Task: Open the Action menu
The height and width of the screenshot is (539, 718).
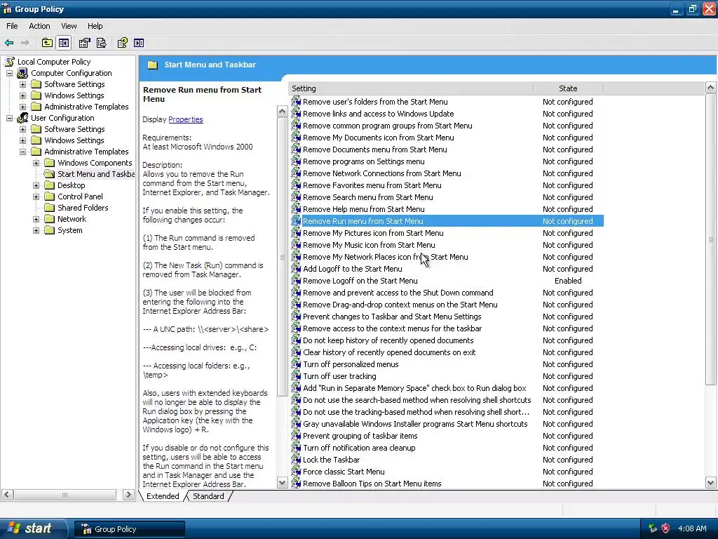Action: (x=39, y=26)
